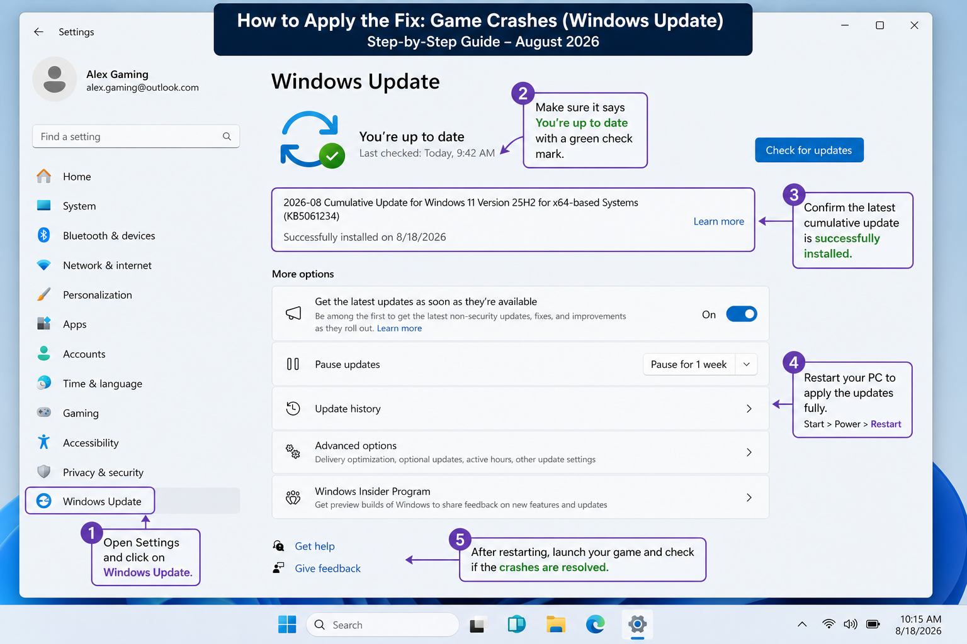Viewport: 967px width, 644px height.
Task: Open Learn more link under latest updates
Action: [399, 328]
